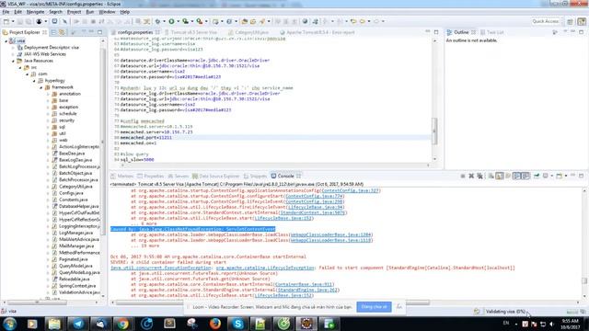Click ContextConfig.java:774 stack trace link

pyautogui.click(x=315, y=196)
